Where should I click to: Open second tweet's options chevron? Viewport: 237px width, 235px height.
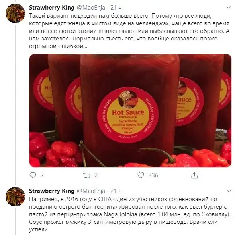(x=229, y=191)
